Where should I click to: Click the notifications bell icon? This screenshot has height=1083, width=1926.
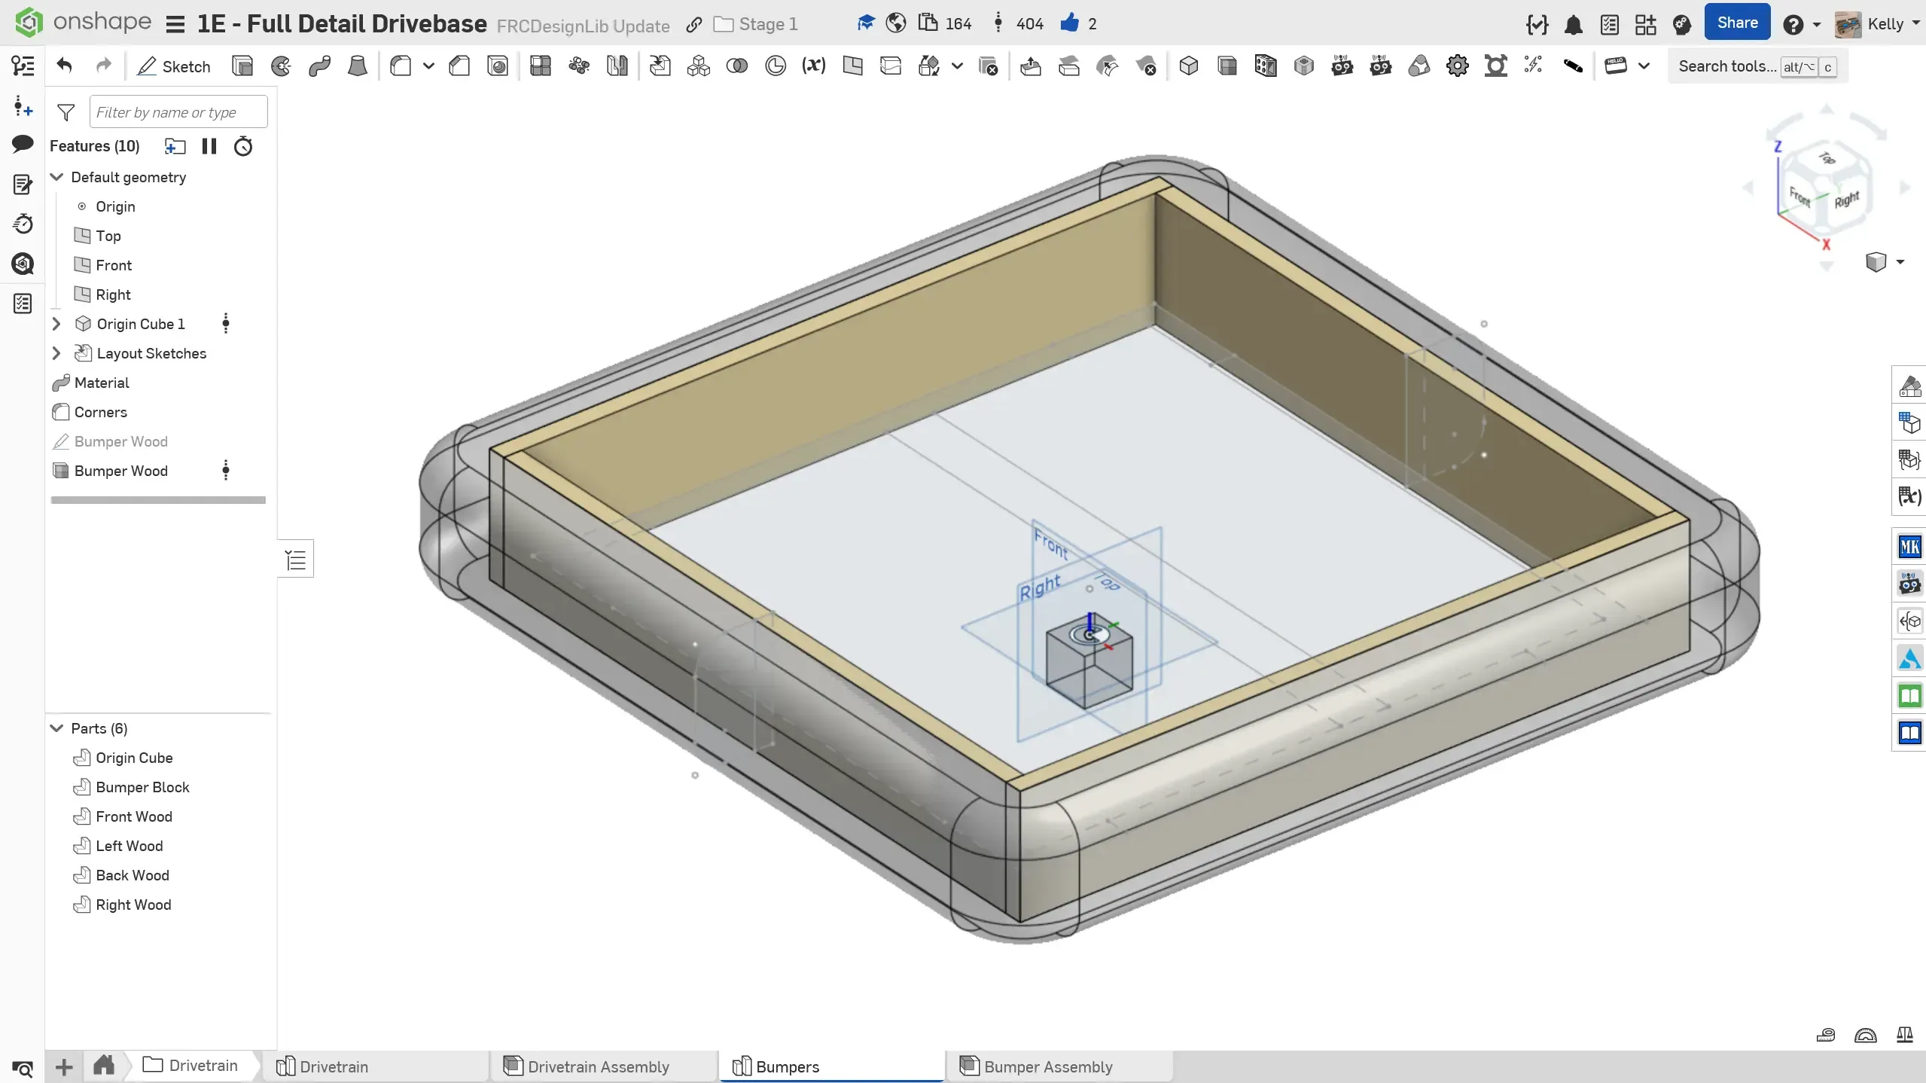(x=1573, y=25)
